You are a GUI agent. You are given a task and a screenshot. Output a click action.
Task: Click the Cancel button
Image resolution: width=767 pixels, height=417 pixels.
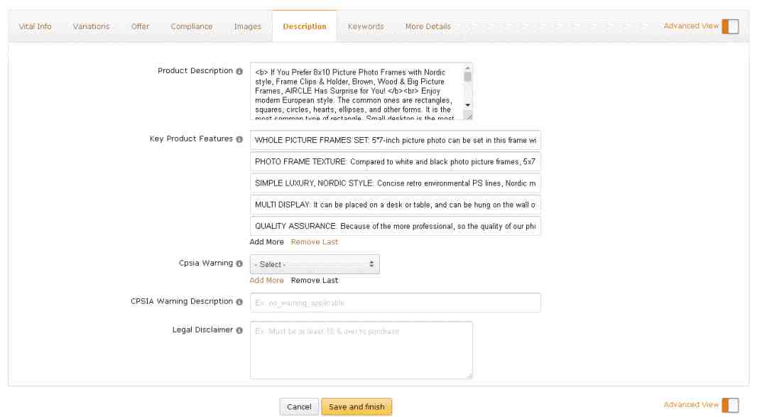[x=299, y=407]
